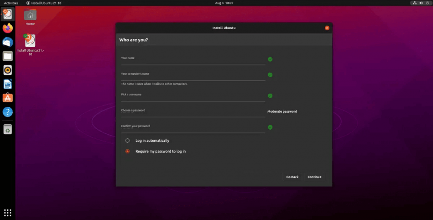Click the power icon in the top bar
Viewport: 433px width, 220px height.
(428, 3)
